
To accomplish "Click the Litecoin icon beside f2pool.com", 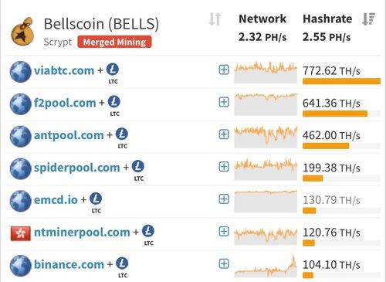I will [114, 102].
